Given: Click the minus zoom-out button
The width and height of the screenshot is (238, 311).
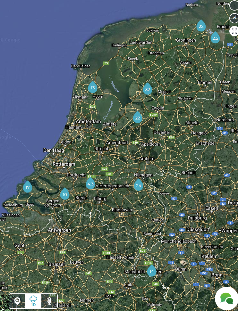Looking at the screenshot, I should coord(234,6).
